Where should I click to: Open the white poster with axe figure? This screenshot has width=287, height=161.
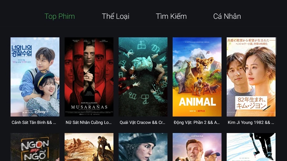(x=251, y=147)
